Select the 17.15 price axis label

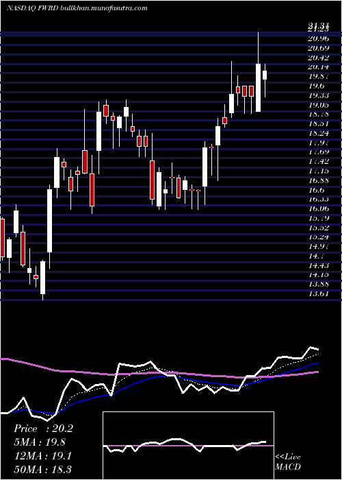click(x=319, y=171)
